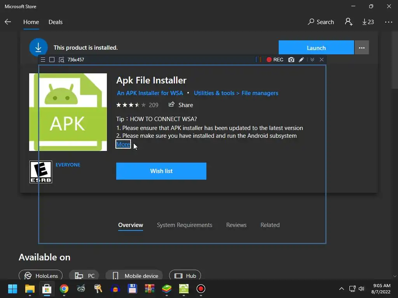
Task: Open the floppy disk app on taskbar
Action: click(132, 289)
